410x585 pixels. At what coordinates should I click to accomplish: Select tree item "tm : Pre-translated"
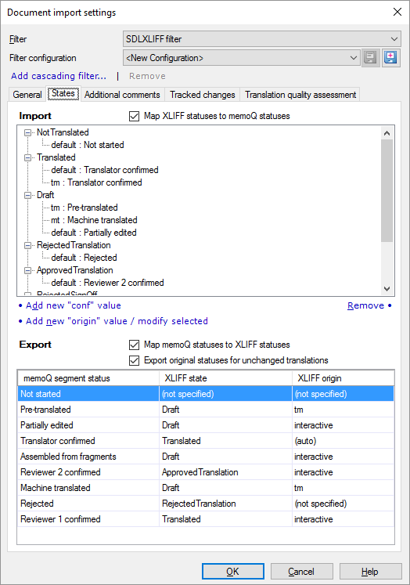[x=85, y=208]
